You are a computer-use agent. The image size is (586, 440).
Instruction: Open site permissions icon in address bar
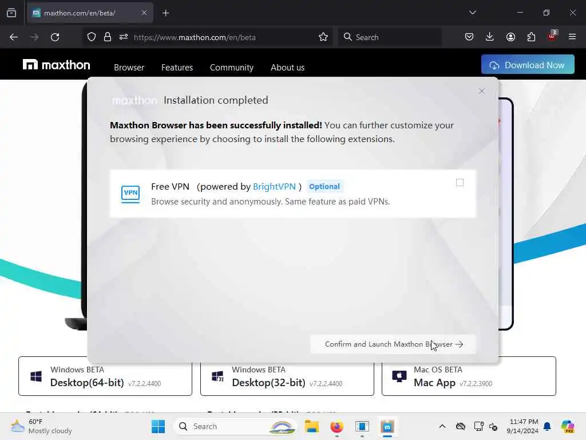click(x=124, y=37)
